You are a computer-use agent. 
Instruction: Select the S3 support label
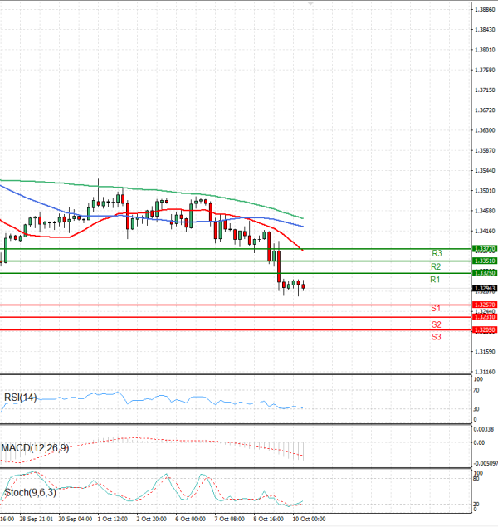(436, 337)
